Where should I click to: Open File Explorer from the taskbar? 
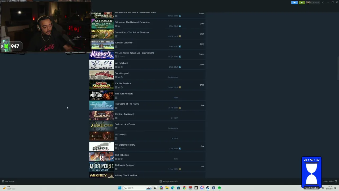tap(167, 188)
